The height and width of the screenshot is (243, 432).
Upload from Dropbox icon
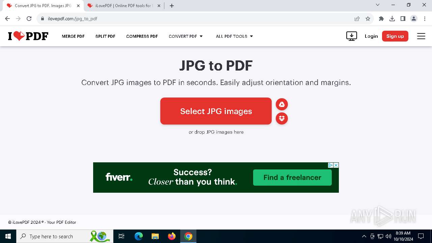click(282, 118)
